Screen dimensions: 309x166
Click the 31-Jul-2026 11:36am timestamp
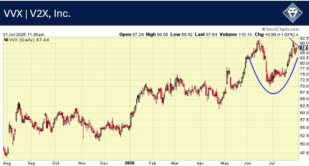[x=24, y=35]
